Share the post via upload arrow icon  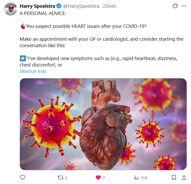[x=184, y=177]
